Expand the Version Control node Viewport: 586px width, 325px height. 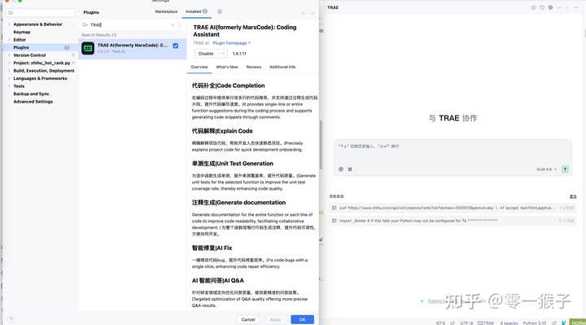click(9, 55)
